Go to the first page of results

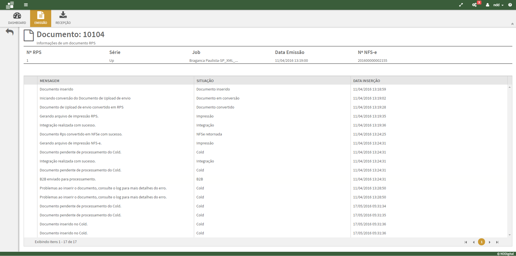(466, 242)
